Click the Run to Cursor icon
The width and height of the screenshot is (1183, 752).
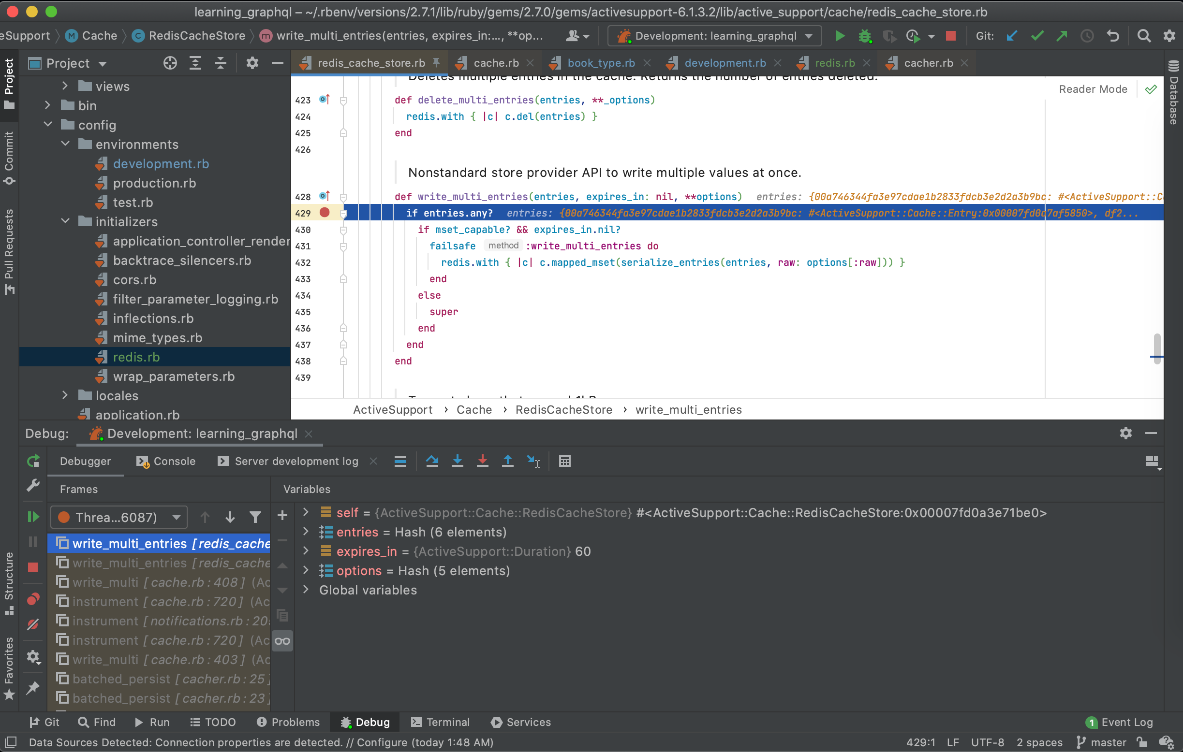click(x=533, y=461)
